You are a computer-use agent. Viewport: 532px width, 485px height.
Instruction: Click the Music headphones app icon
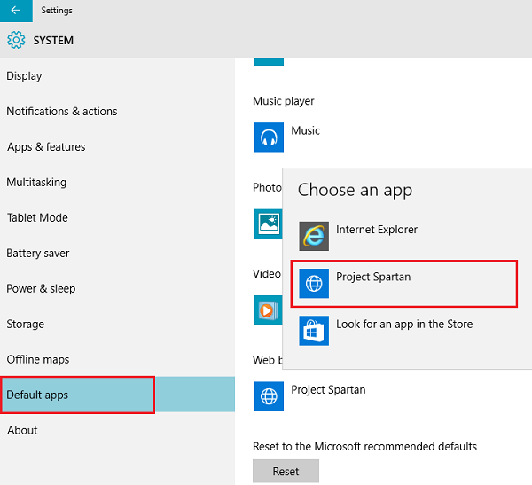(269, 137)
